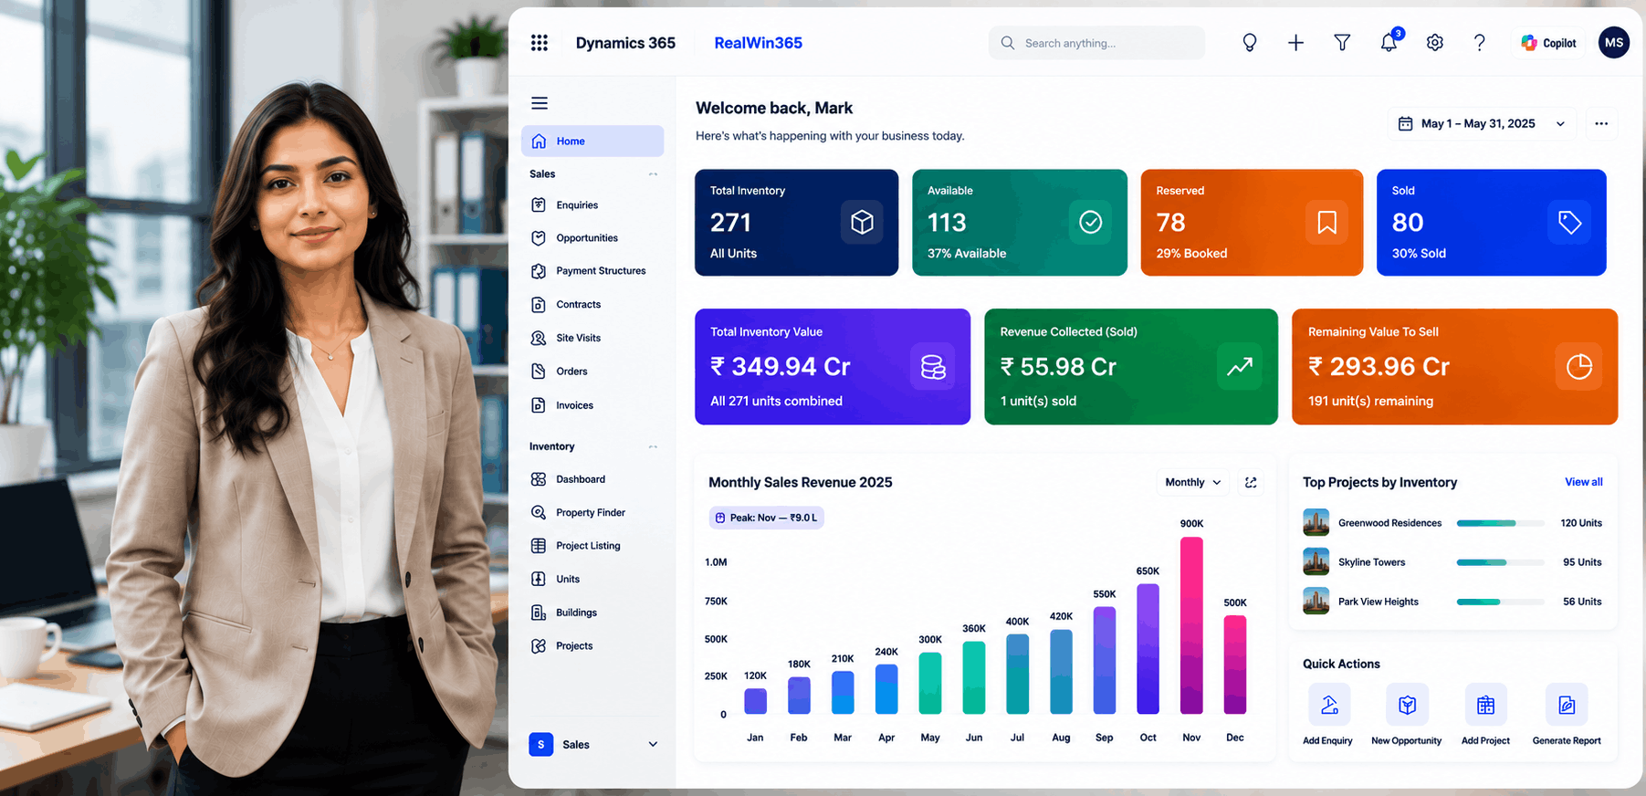Toggle the hamburger sidebar menu
The height and width of the screenshot is (796, 1646).
pos(540,103)
